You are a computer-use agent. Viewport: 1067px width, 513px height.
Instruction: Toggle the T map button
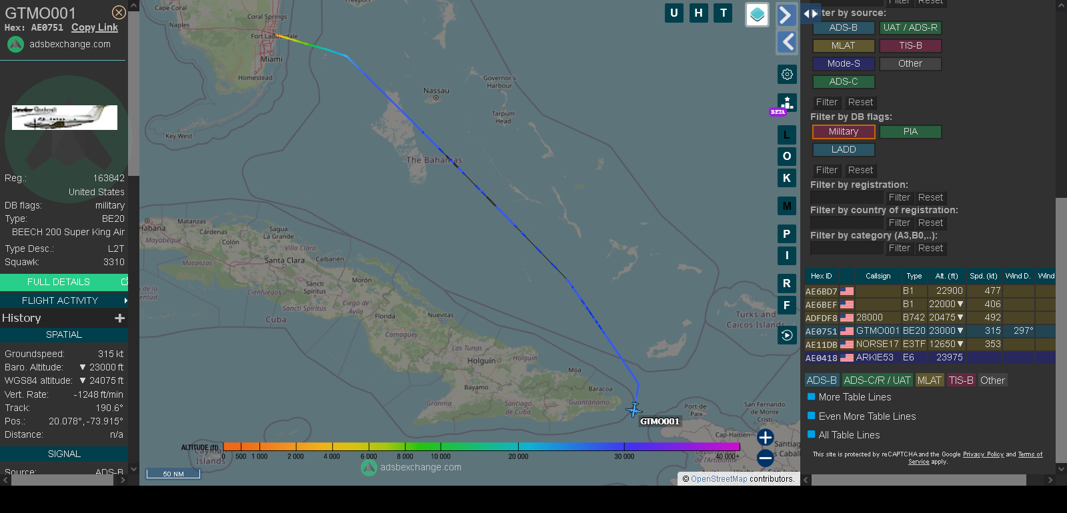[x=723, y=13]
